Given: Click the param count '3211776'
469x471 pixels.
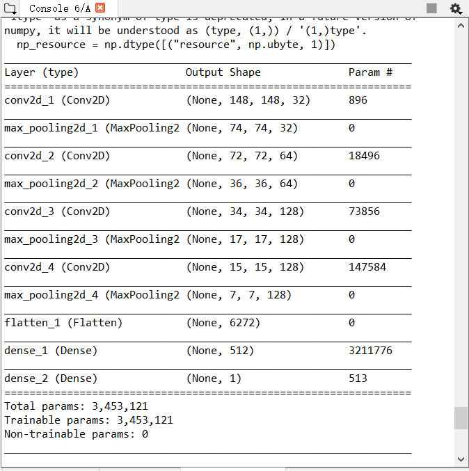Looking at the screenshot, I should tap(370, 351).
